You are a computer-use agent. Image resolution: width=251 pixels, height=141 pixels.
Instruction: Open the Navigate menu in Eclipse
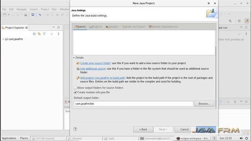[x=22, y=9]
